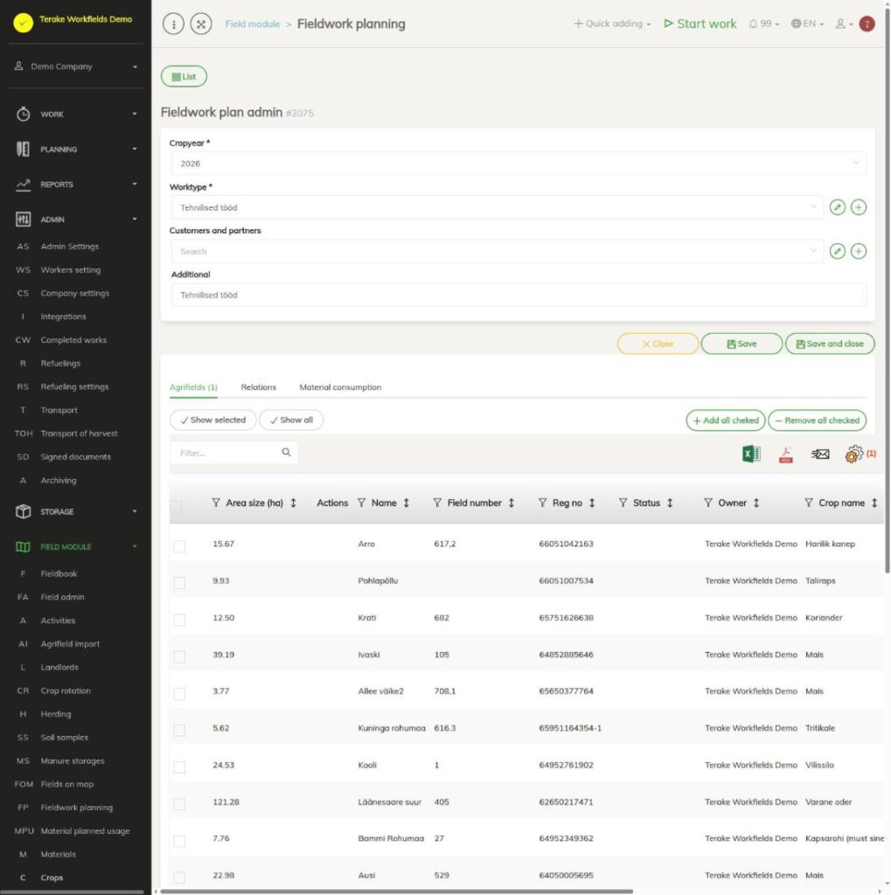891x895 pixels.
Task: Export table to PDF icon
Action: click(786, 454)
